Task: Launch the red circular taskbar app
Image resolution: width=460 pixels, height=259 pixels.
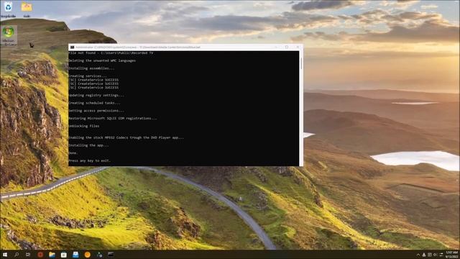Action: 40,255
